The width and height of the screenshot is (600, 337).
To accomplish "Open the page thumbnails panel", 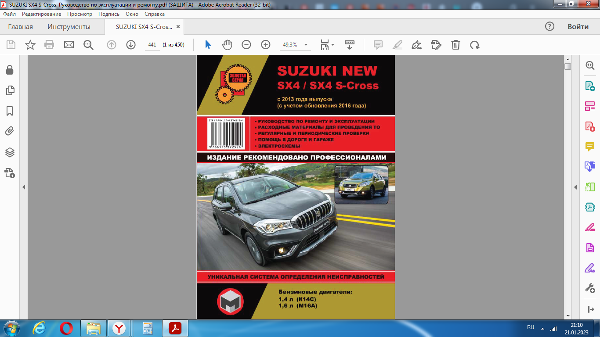I will point(10,90).
